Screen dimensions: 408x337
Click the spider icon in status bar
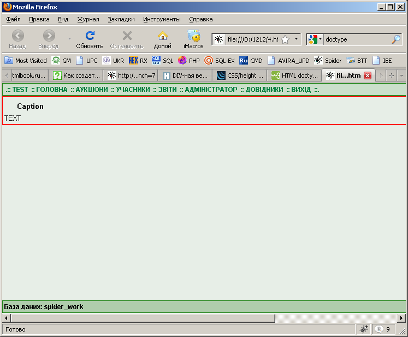tap(363, 329)
